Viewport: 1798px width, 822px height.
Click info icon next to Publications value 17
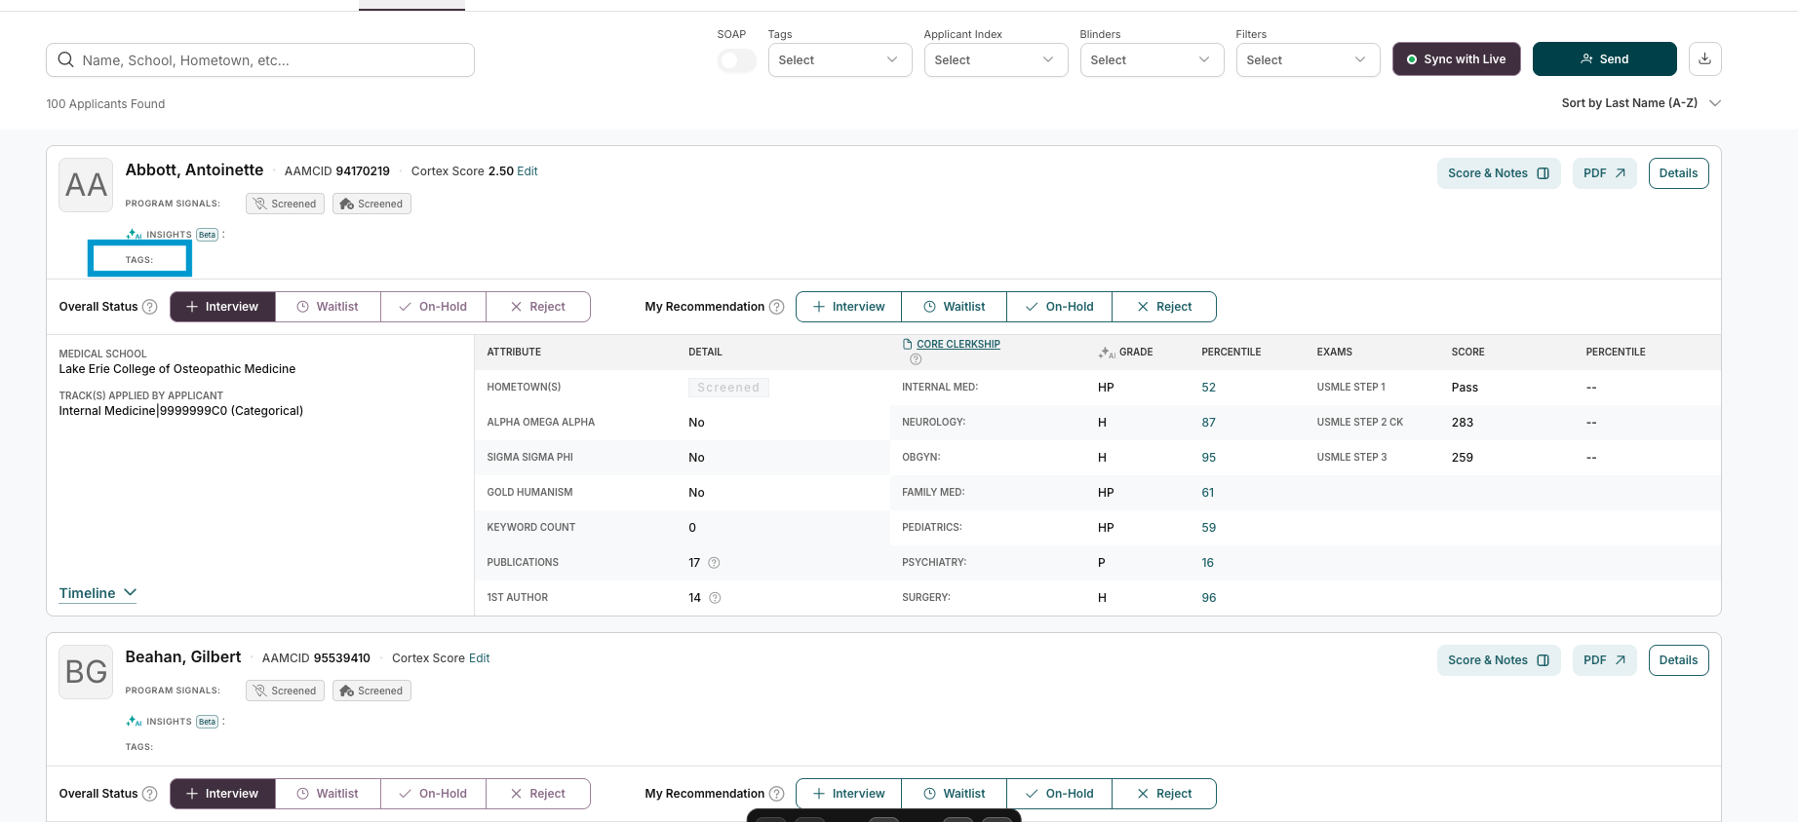click(714, 563)
